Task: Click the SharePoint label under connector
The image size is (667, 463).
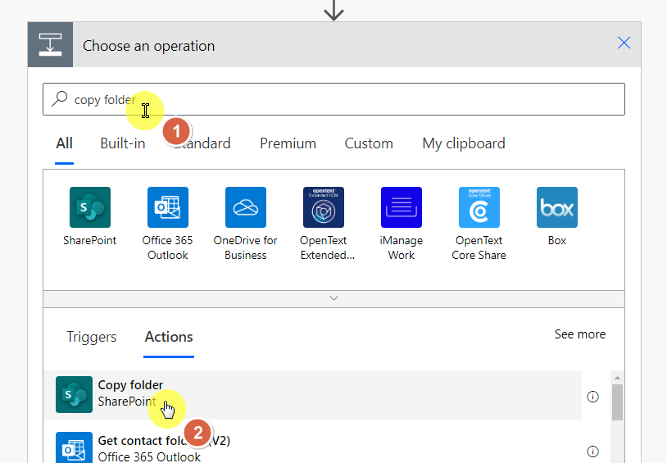Action: pos(90,240)
